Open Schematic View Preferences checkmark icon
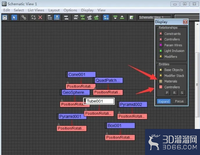This screenshot has width=200, height=155. (x=132, y=18)
